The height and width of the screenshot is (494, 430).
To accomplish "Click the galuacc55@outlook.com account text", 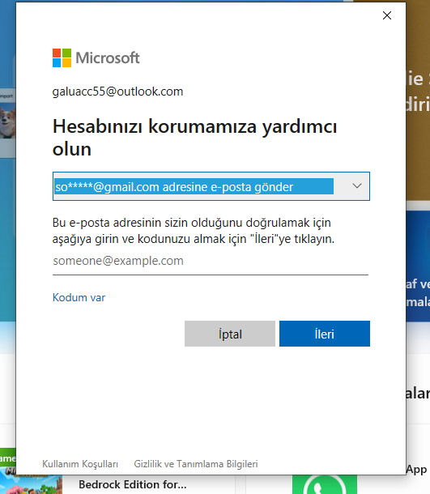I will coord(117,92).
